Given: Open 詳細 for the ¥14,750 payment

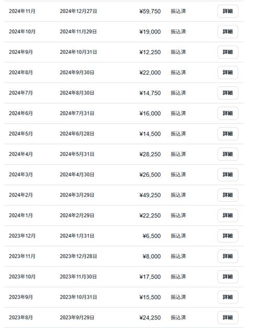Looking at the screenshot, I should pyautogui.click(x=227, y=93).
